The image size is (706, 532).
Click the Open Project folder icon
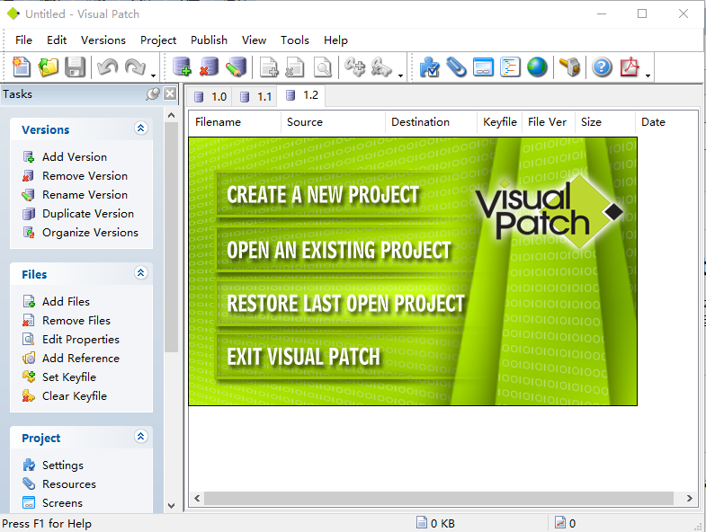pos(48,67)
